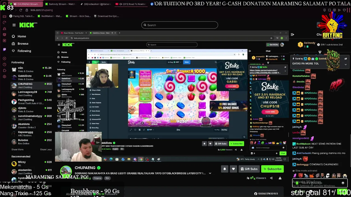Image resolution: width=351 pixels, height=197 pixels.
Task: Open CHUPAENG's channel avatar
Action: [66, 171]
